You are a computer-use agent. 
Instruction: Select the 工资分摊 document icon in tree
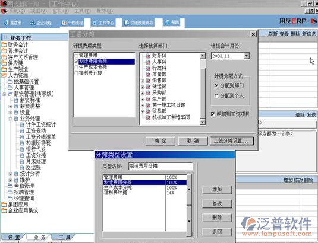pos(23,155)
